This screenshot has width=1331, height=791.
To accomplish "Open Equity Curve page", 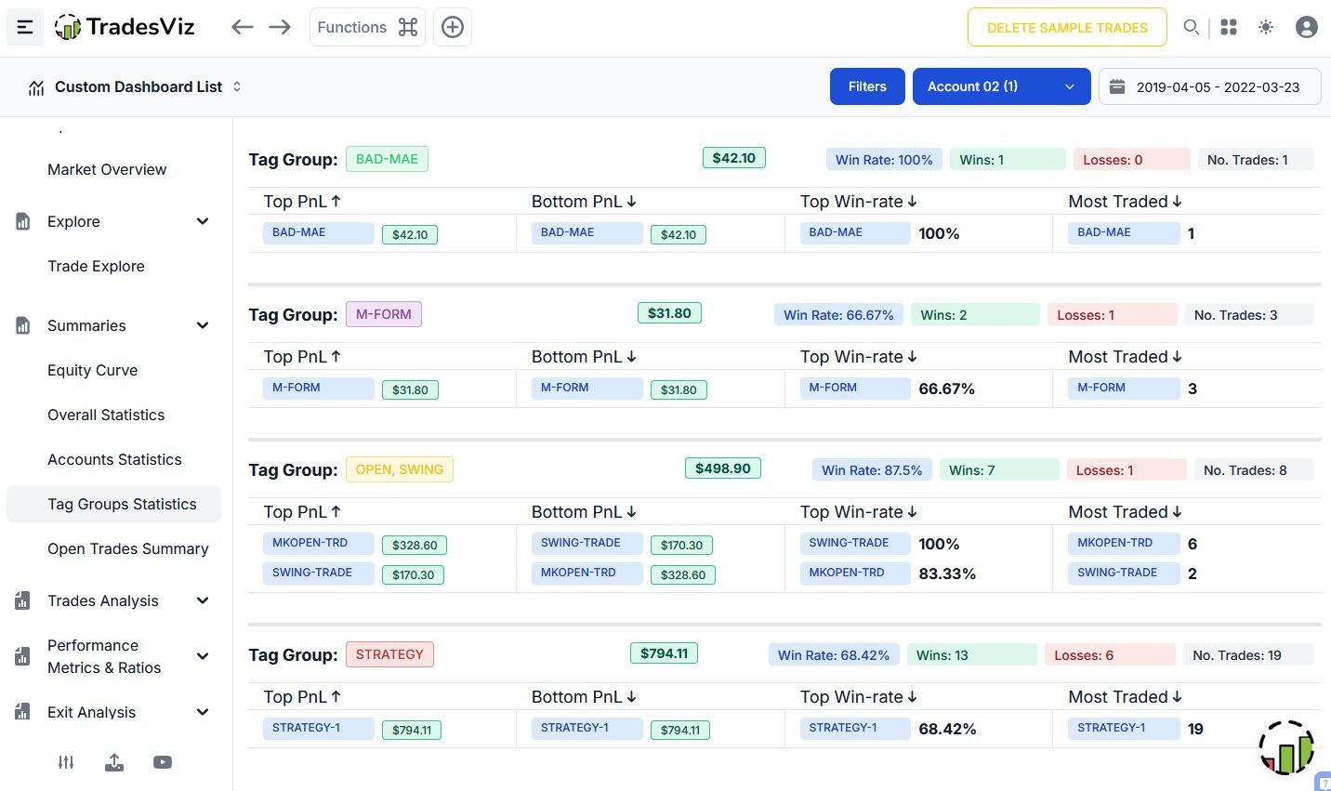I will pyautogui.click(x=92, y=370).
